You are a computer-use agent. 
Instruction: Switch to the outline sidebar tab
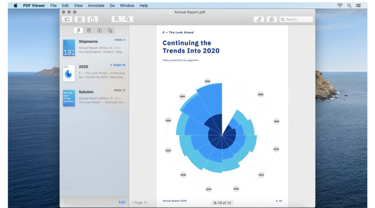[89, 30]
